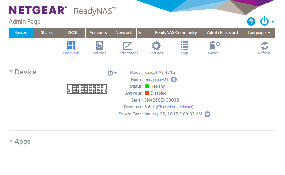Open the Performance graphs section
Screen dimensions: 285x175
pyautogui.click(x=128, y=48)
